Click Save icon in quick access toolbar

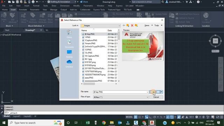[17, 2]
